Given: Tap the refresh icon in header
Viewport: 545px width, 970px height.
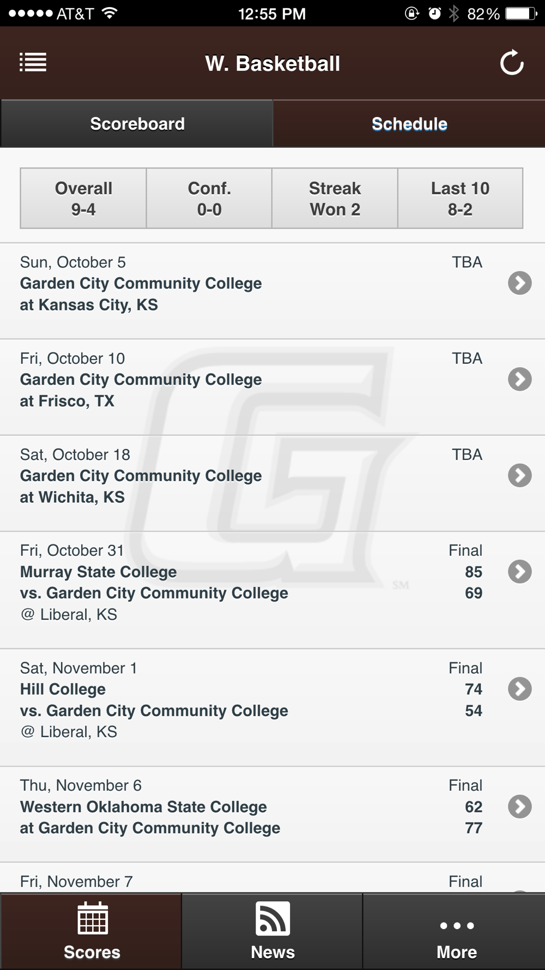Looking at the screenshot, I should pos(512,63).
